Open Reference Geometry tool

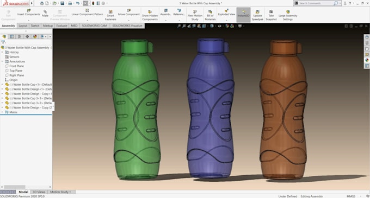click(x=179, y=12)
